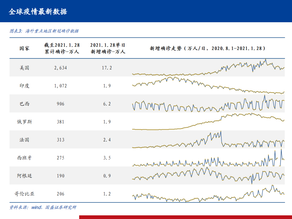Image resolution: width=292 pixels, height=219 pixels.
Task: Click the 哥伦比亚 row label
Action: click(24, 194)
